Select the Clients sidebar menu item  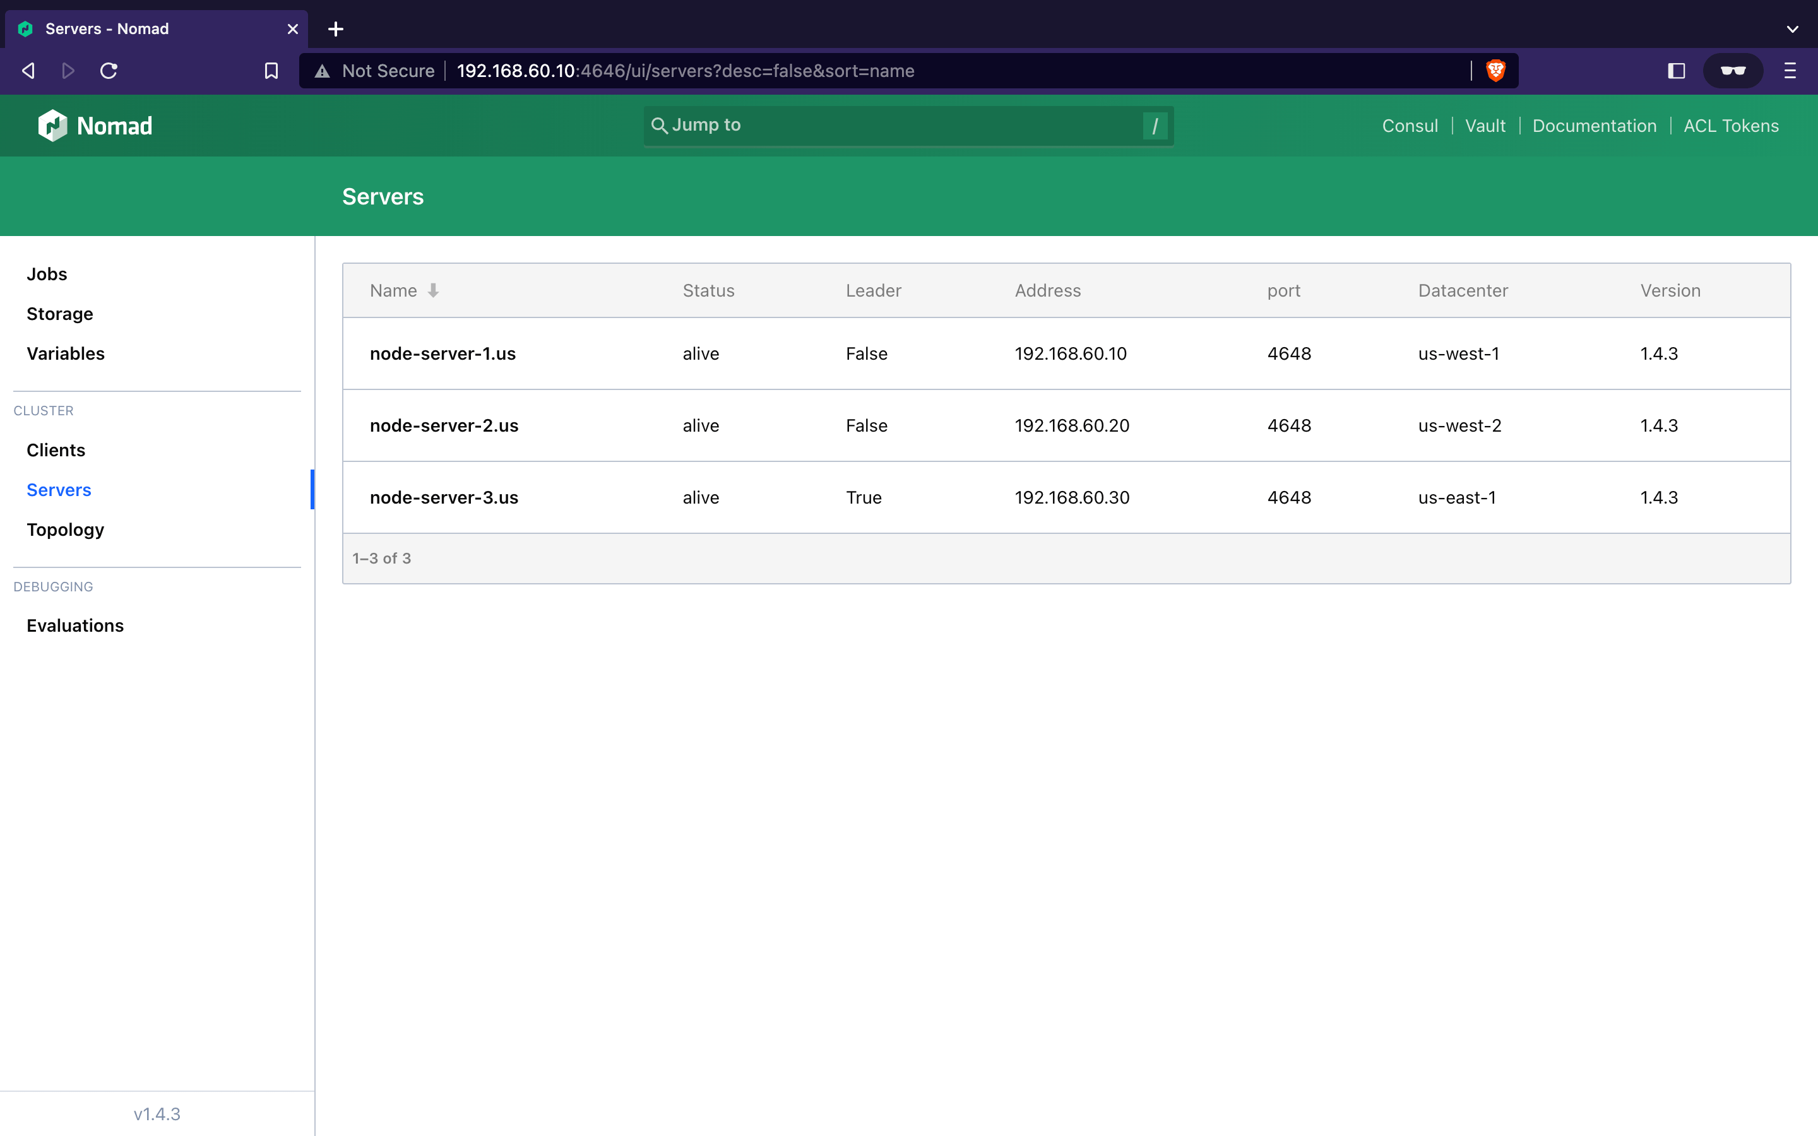(55, 449)
